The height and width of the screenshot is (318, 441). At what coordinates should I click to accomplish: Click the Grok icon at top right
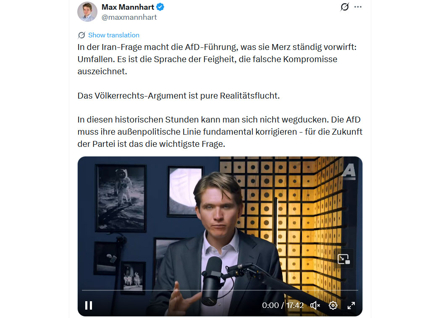[x=344, y=7]
